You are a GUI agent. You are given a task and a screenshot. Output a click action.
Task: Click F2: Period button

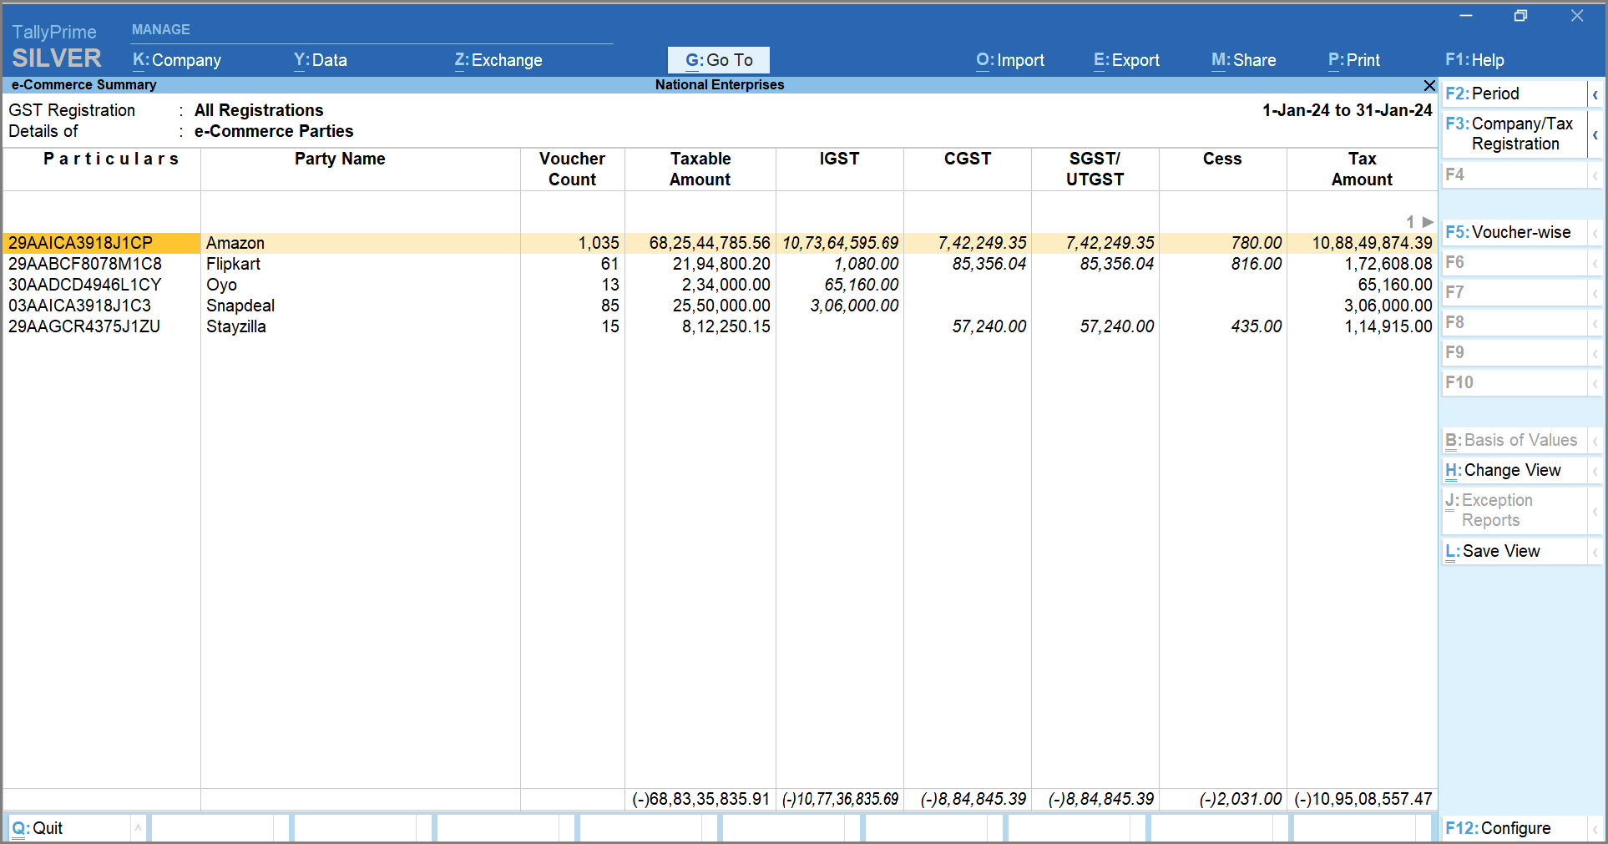(x=1514, y=94)
